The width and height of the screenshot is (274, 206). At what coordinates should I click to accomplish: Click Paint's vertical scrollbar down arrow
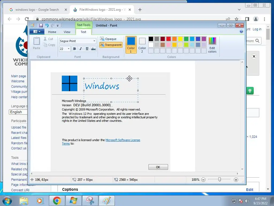pyautogui.click(x=242, y=169)
